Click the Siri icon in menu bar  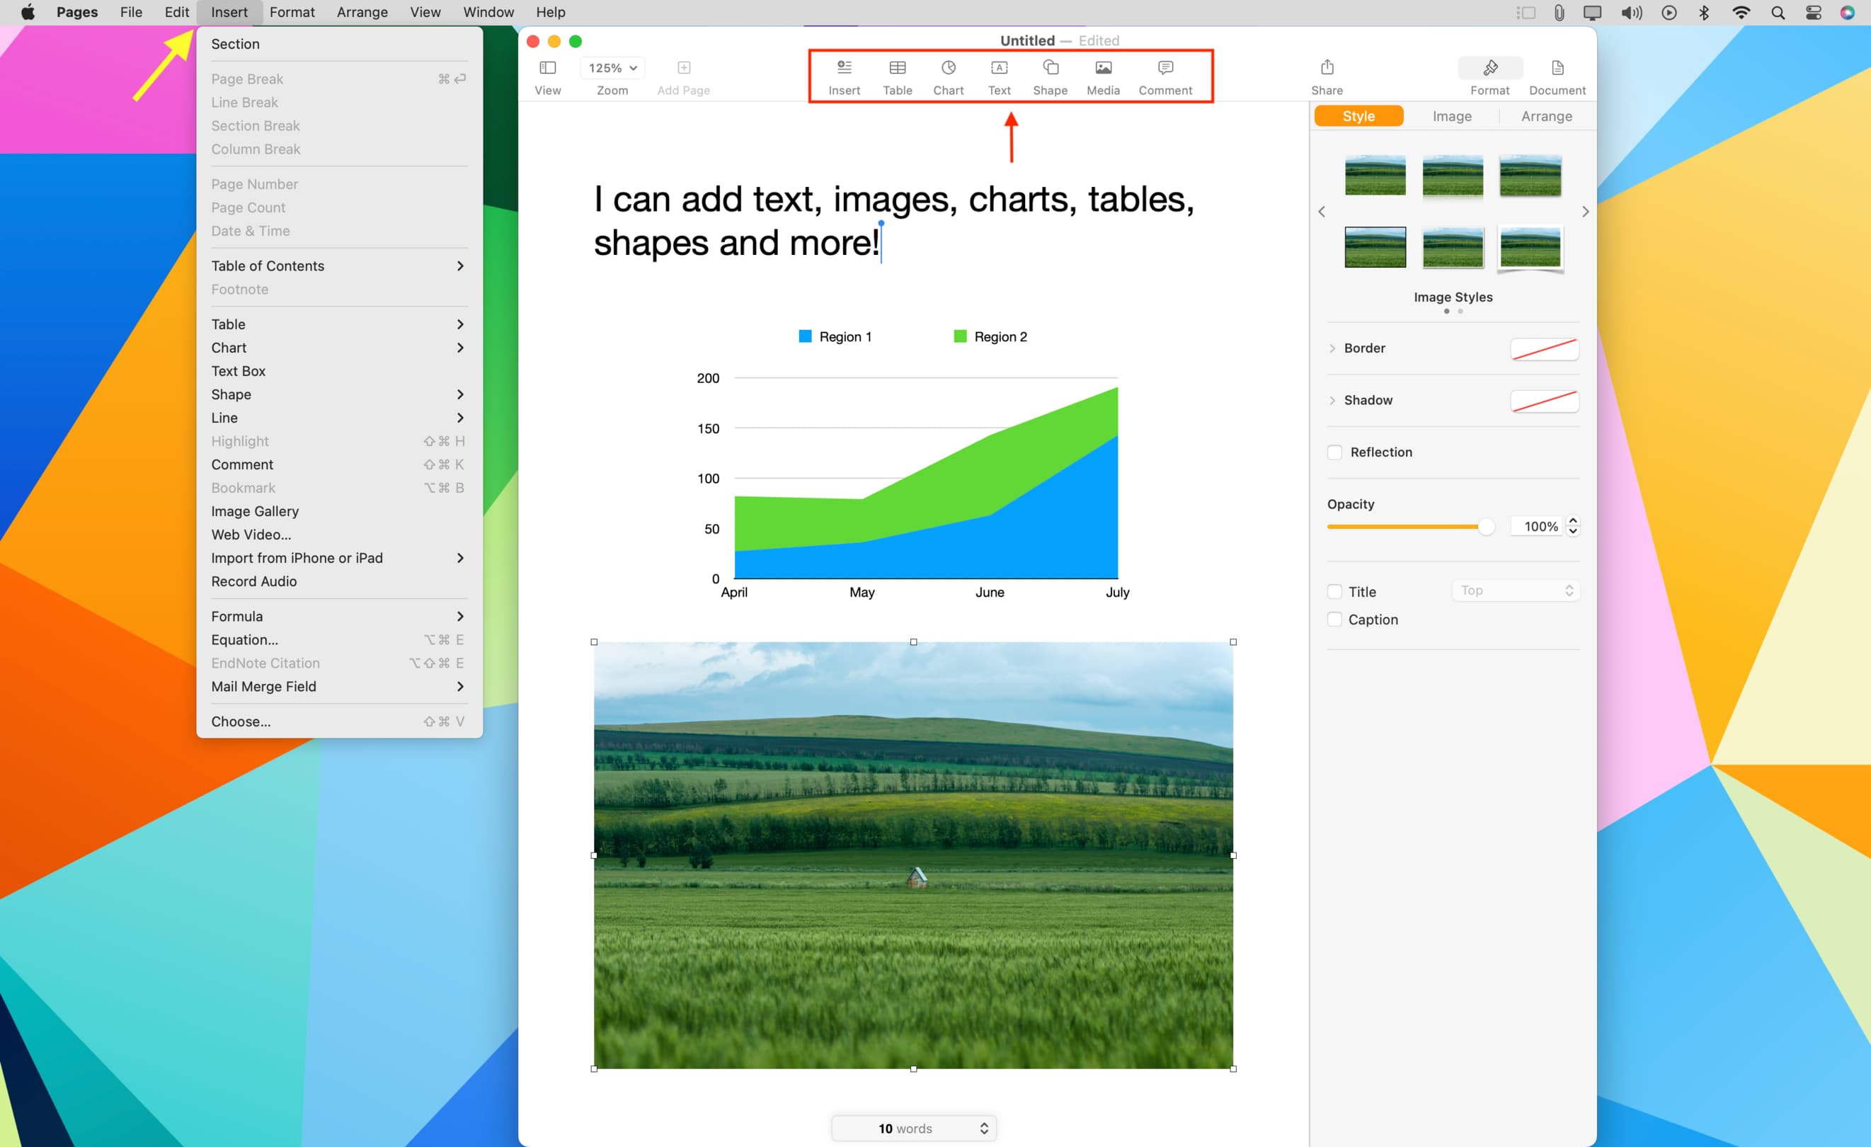point(1848,12)
